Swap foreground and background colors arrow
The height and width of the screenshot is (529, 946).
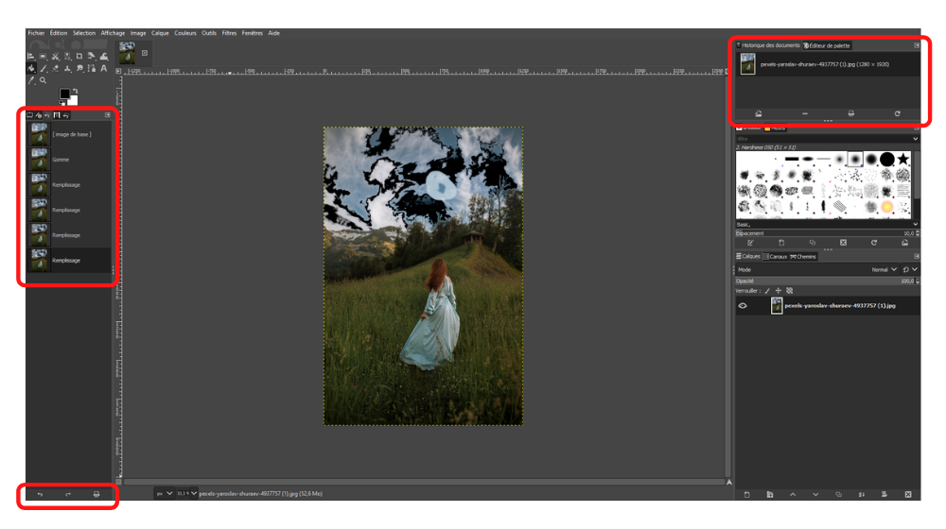[76, 91]
